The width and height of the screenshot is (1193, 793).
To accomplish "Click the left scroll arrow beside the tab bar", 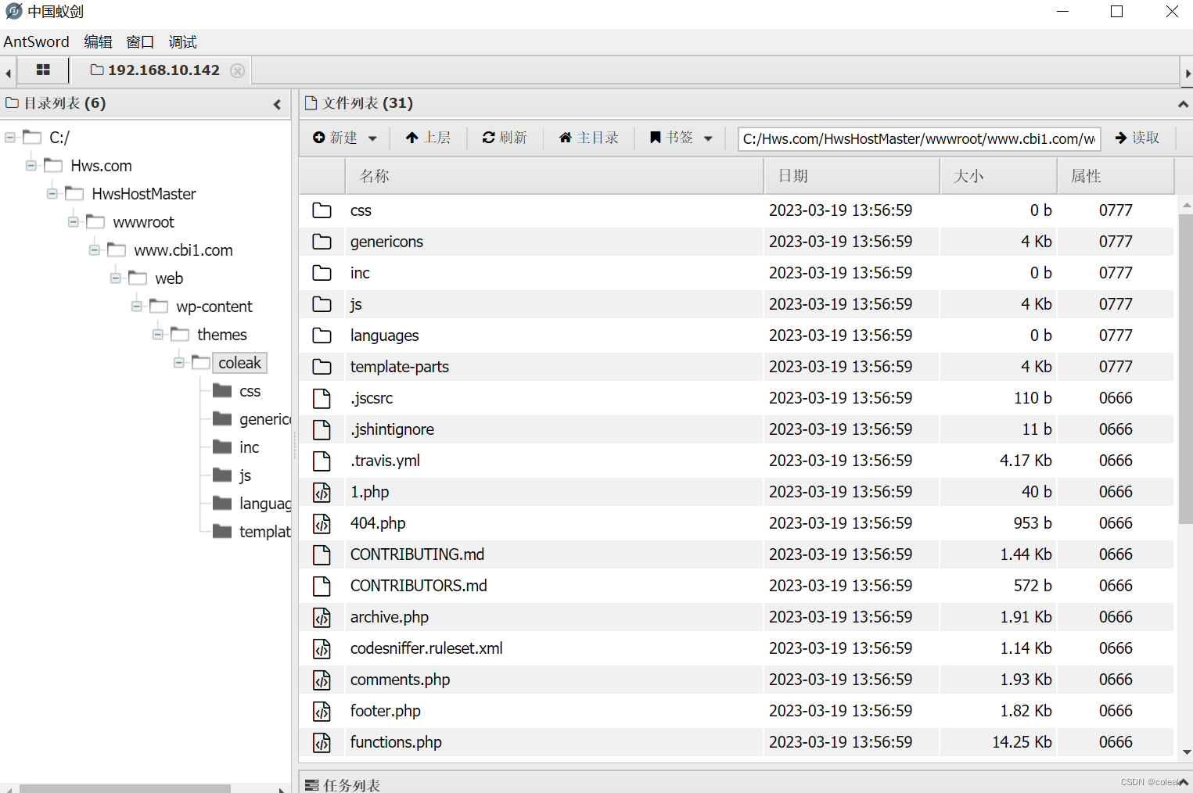I will pos(7,72).
